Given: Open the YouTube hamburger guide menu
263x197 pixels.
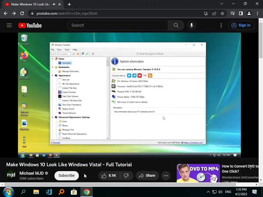Looking at the screenshot, I should tap(9, 25).
